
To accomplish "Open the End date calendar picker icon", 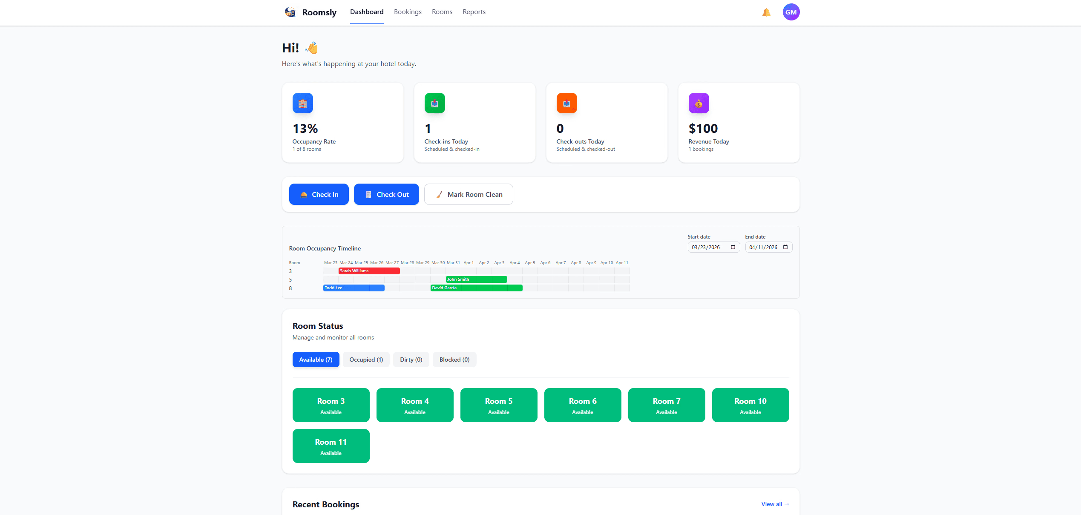I will click(785, 247).
